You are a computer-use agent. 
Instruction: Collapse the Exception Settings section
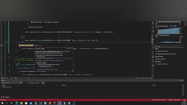pyautogui.click(x=36, y=63)
